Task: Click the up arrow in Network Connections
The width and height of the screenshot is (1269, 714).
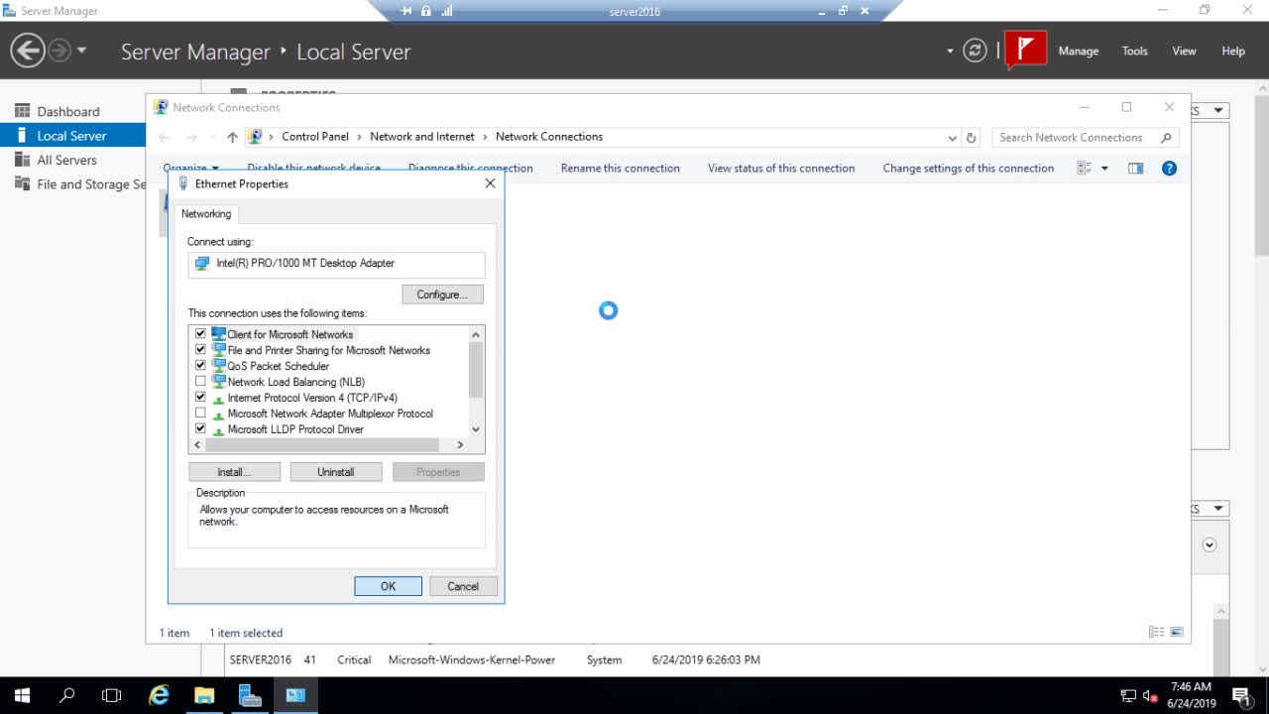Action: (x=232, y=137)
